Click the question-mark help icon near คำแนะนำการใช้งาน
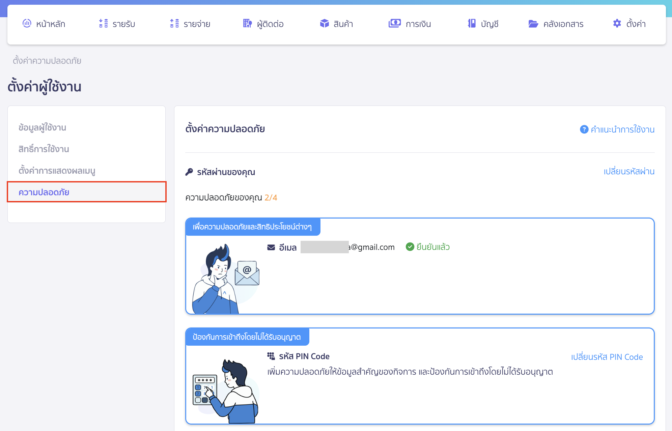672x431 pixels. (583, 129)
